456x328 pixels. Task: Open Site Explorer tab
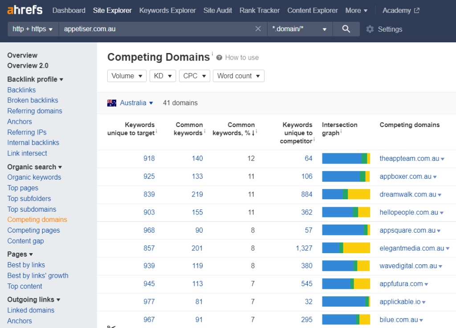coord(112,11)
